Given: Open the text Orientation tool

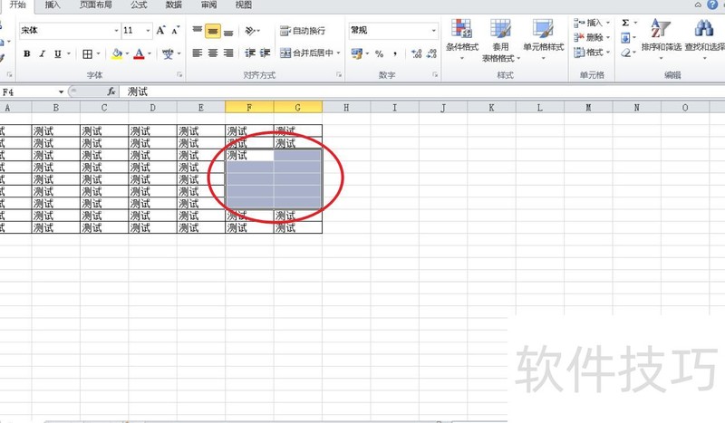Looking at the screenshot, I should pos(251,31).
